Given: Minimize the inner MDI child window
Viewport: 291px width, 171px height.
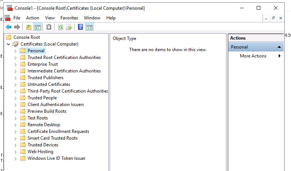Looking at the screenshot, I should pos(266,18).
